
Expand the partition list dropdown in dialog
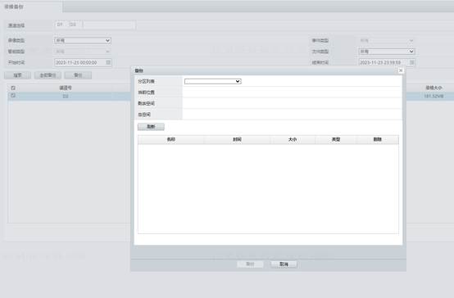213,81
